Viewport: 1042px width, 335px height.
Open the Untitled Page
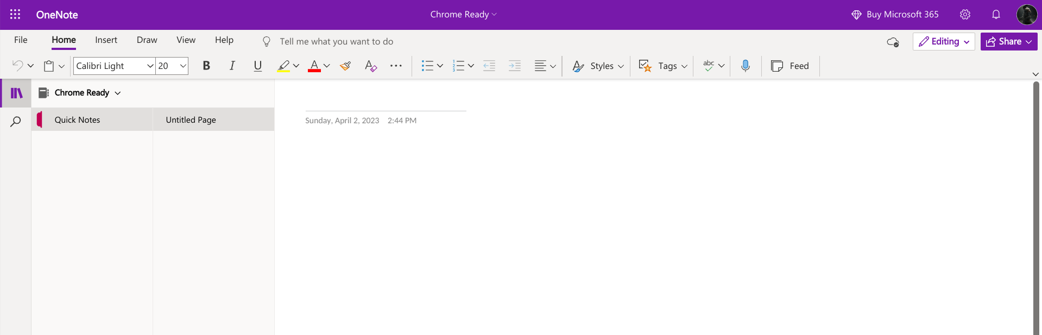coord(213,119)
